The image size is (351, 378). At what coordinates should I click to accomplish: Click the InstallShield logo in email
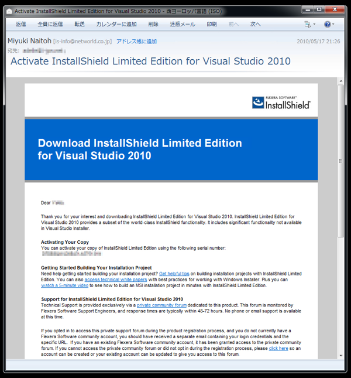(x=281, y=103)
